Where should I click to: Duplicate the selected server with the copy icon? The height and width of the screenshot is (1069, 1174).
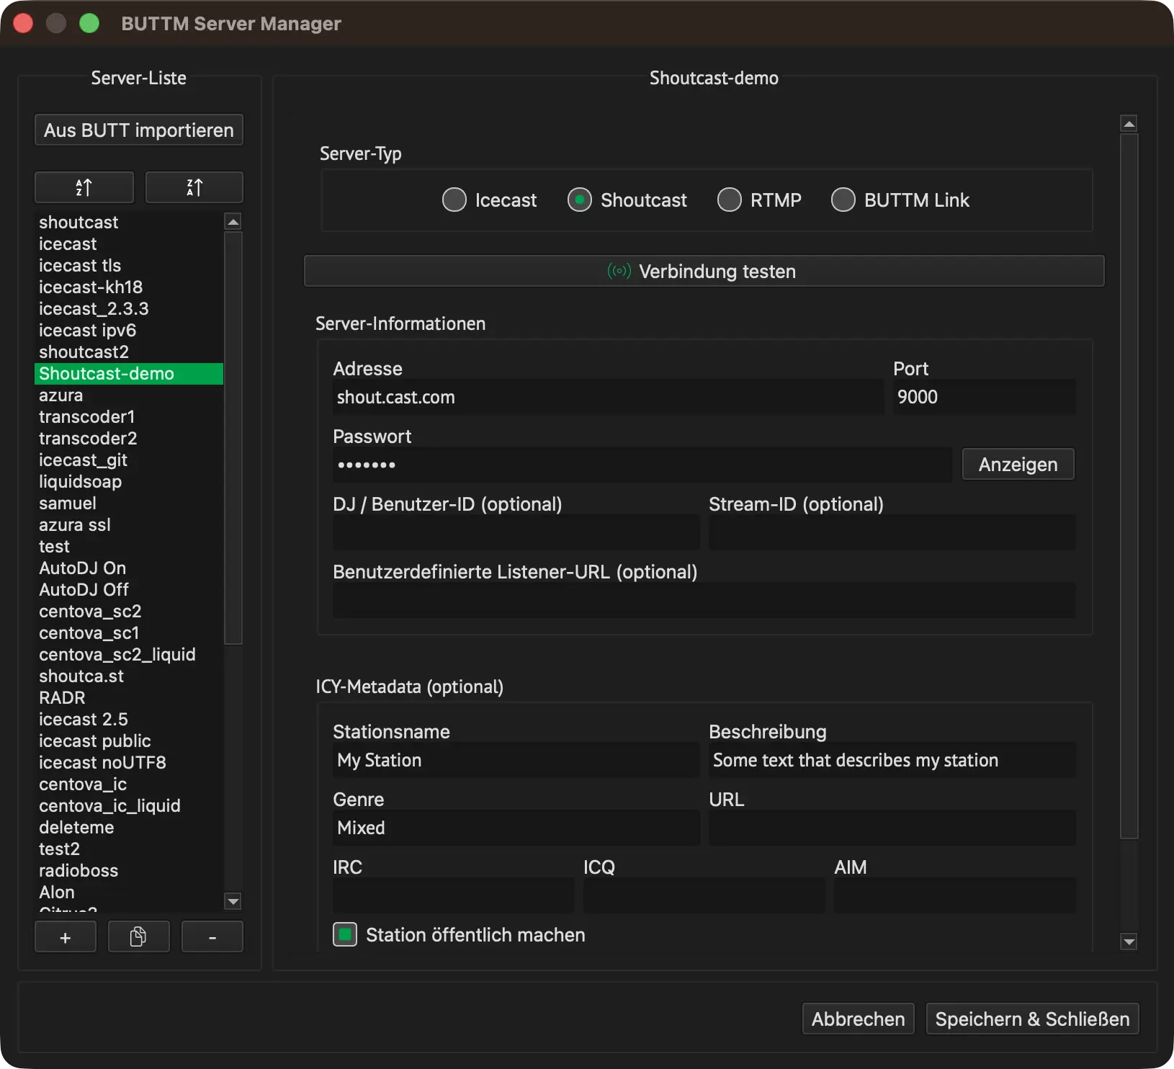point(138,937)
